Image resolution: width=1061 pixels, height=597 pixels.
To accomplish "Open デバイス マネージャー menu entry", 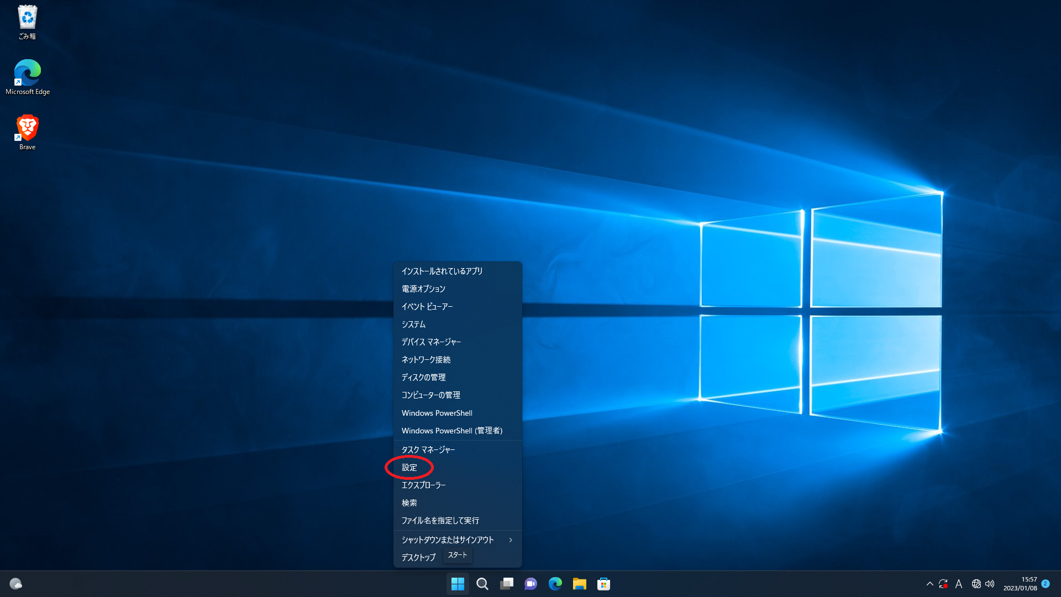I will 432,342.
